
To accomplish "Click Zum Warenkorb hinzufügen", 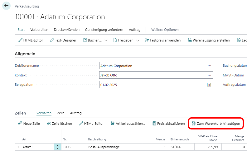I will (216, 124).
